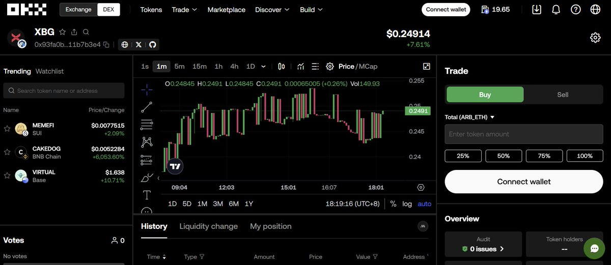Viewport: 611px width, 265px height.
Task: Select the forecasting and measurement tool
Action: (147, 160)
